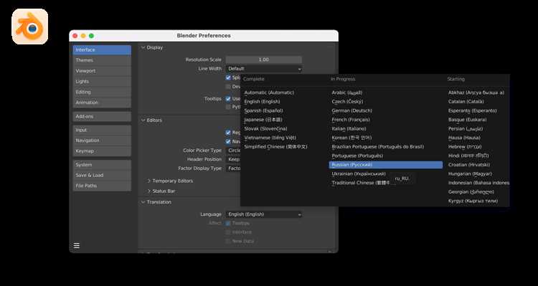Expand the Status Bar subpanel
The image size is (538, 286).
tap(149, 191)
